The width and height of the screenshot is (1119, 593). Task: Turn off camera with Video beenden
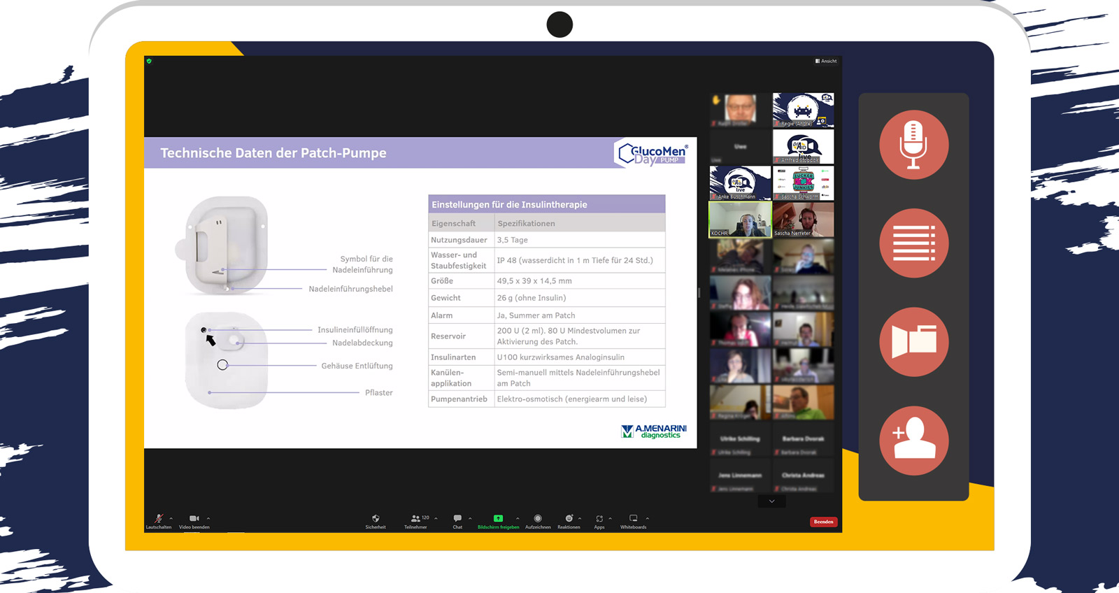point(194,521)
